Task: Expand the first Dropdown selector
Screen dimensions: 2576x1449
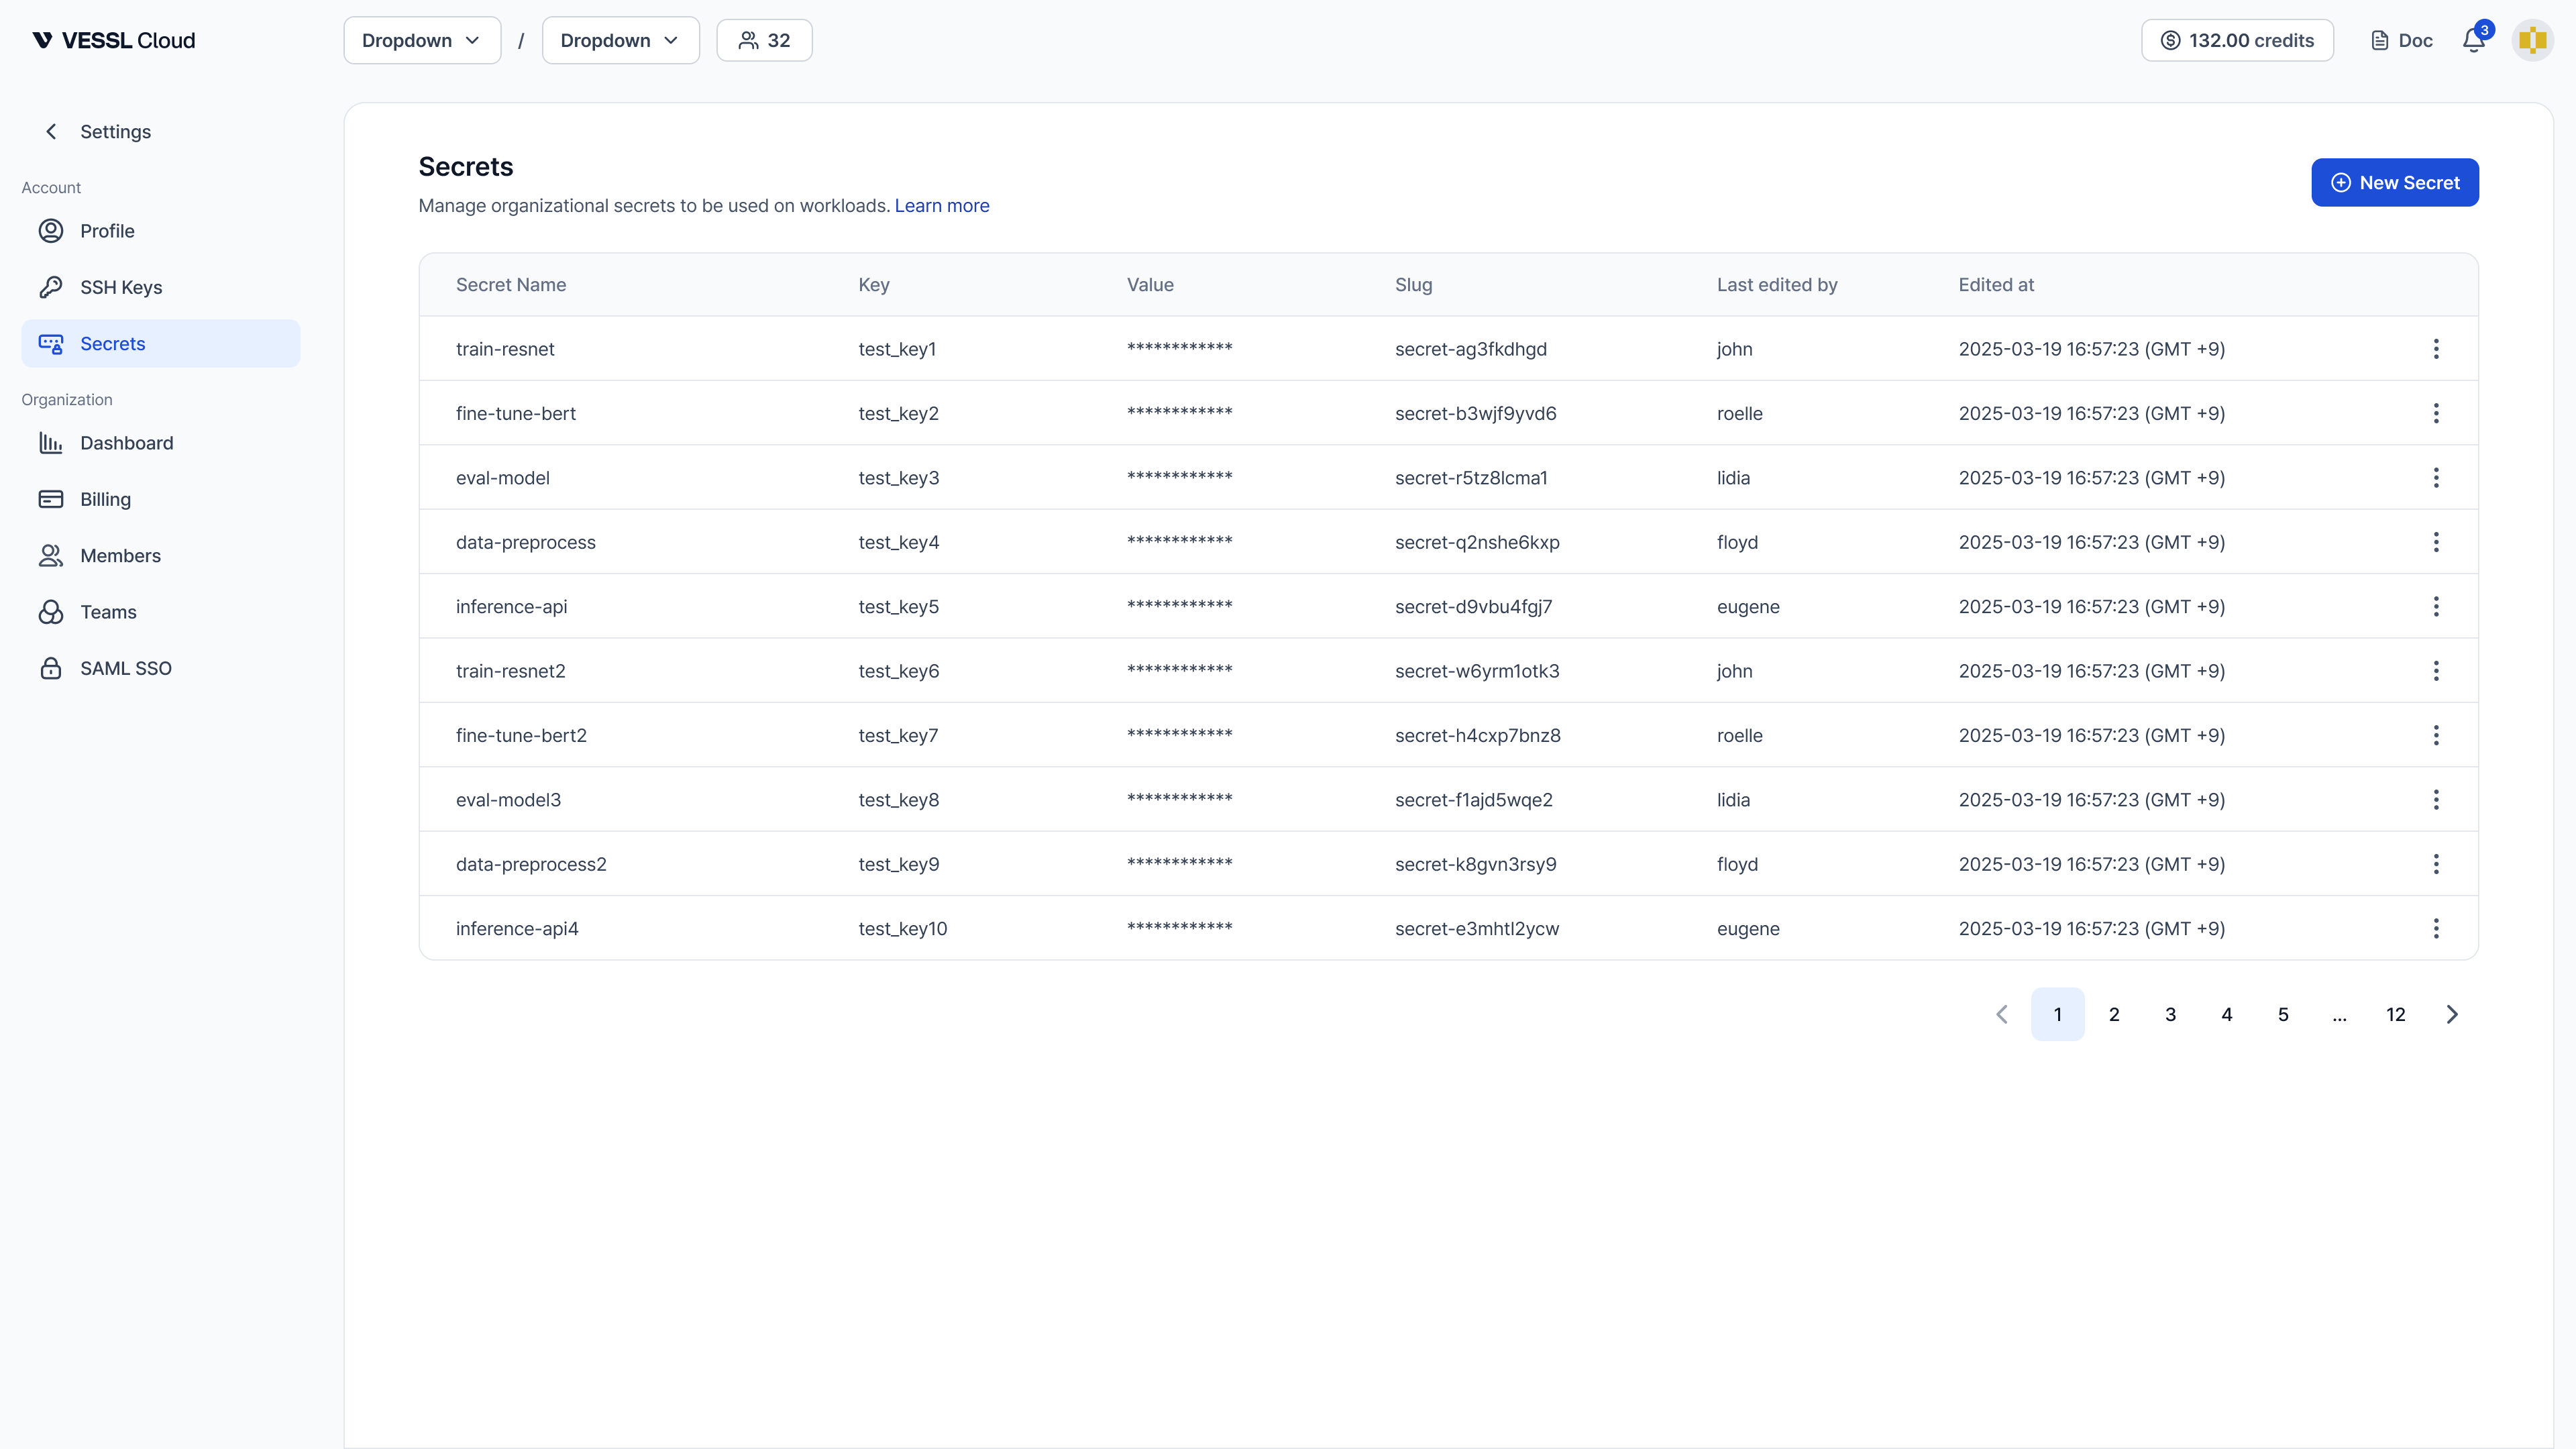Action: (422, 40)
